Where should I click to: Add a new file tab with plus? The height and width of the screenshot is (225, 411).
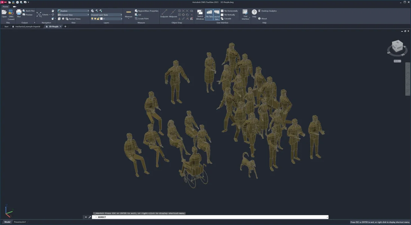[65, 26]
